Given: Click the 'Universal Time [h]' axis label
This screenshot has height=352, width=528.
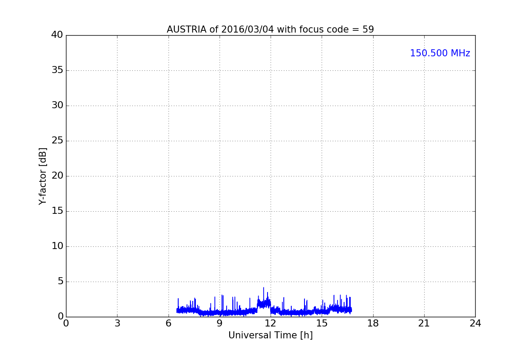Looking at the screenshot, I should (x=271, y=335).
